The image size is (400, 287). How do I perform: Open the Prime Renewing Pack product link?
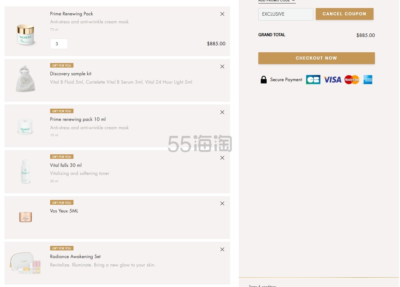click(x=71, y=14)
